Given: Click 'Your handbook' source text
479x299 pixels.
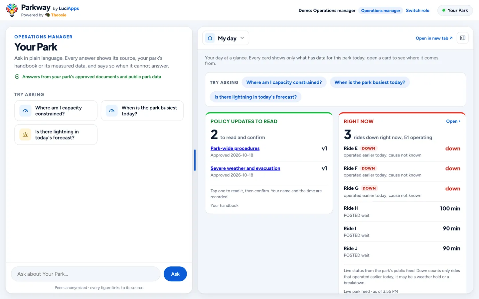Looking at the screenshot, I should pyautogui.click(x=225, y=206).
